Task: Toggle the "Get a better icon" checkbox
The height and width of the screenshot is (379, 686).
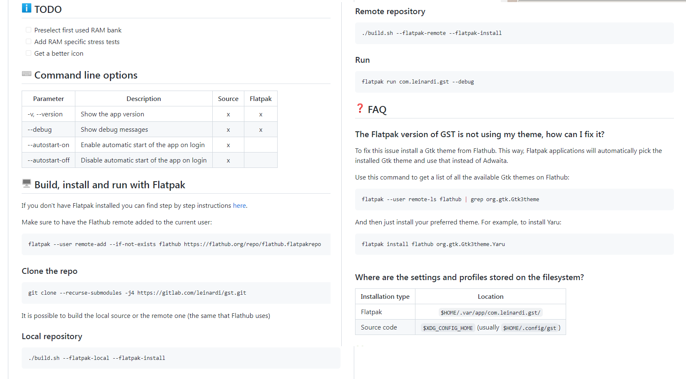Action: click(29, 53)
